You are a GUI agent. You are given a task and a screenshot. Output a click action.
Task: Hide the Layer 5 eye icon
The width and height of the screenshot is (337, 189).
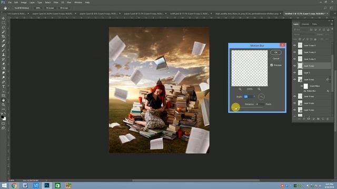[x=295, y=72]
